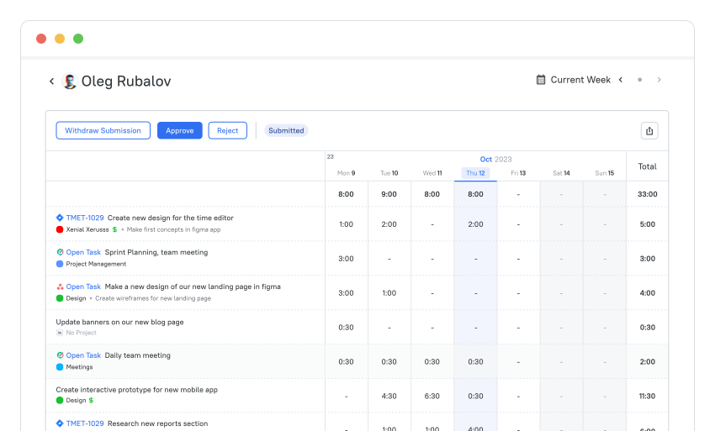
Task: Click Tuesday 4:30 entry for interactive prototype
Action: click(x=389, y=396)
